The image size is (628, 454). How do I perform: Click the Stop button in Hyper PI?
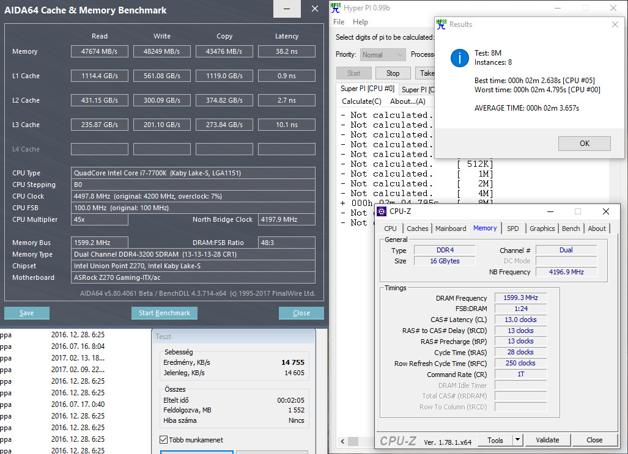(x=393, y=73)
